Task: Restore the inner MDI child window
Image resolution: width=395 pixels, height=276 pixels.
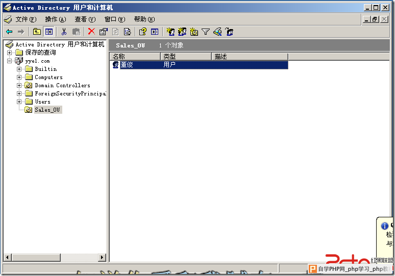Action: (375, 19)
